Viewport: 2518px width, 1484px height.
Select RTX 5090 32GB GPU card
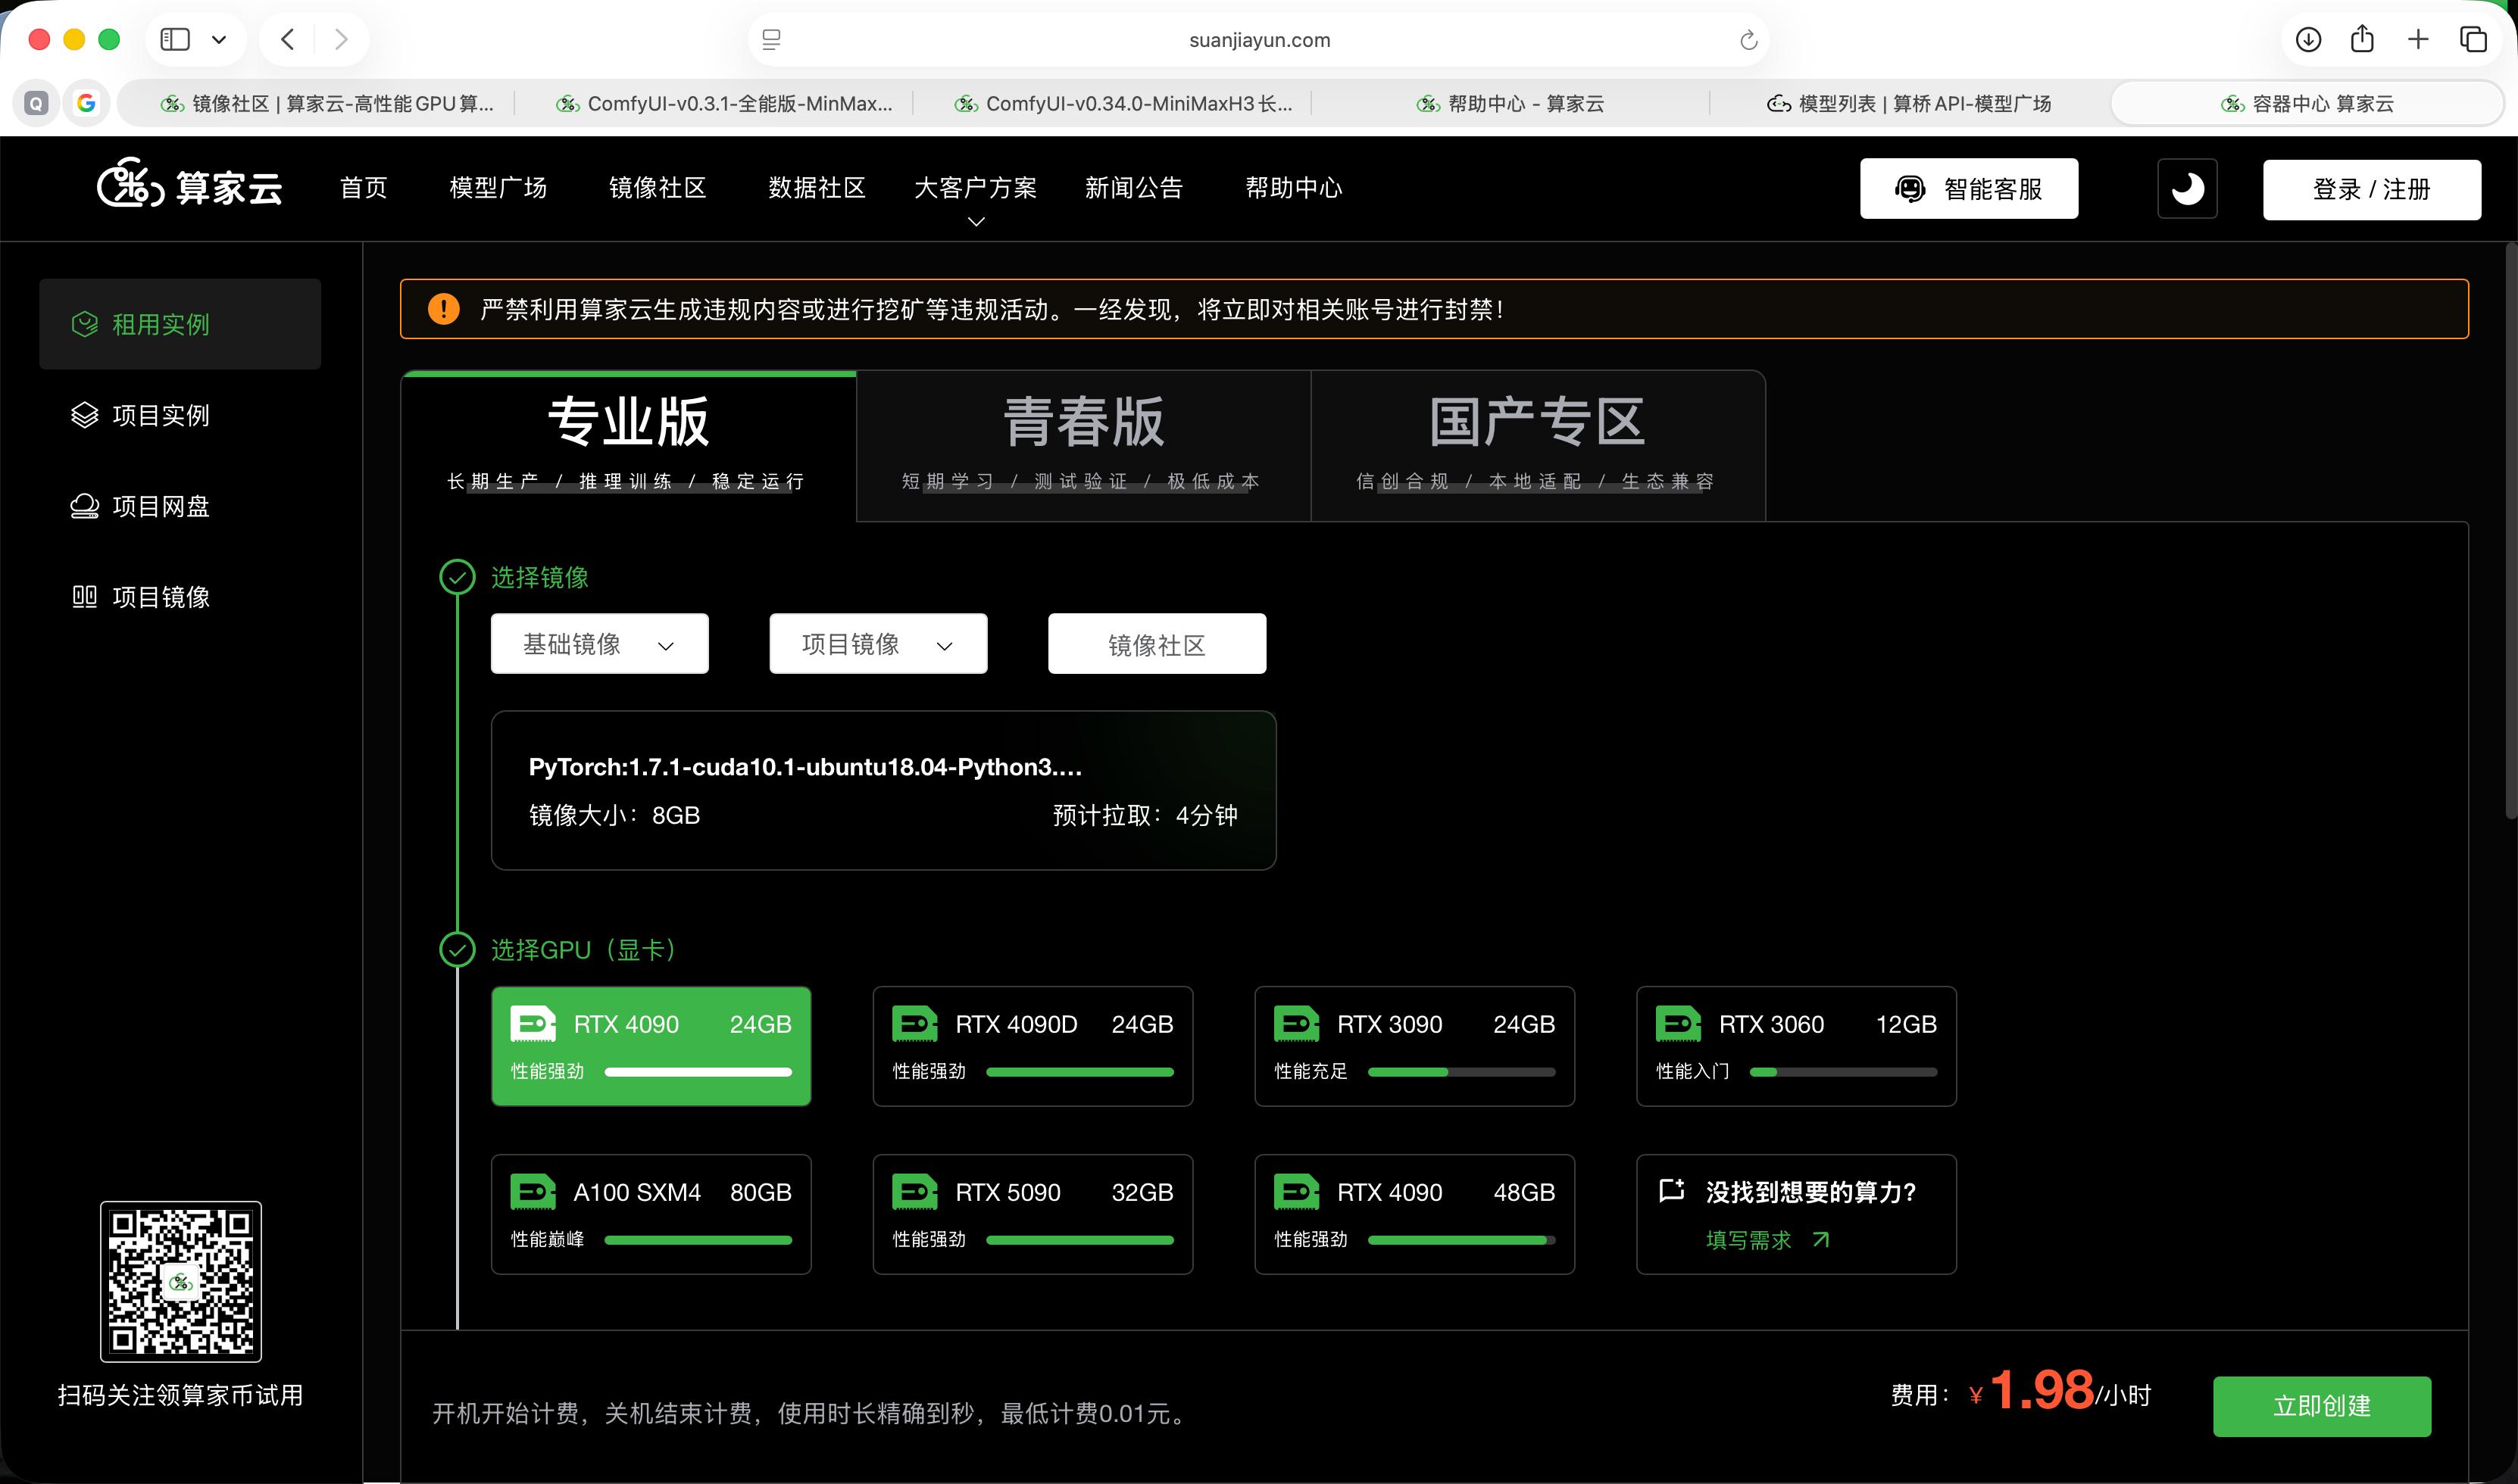point(1033,1214)
